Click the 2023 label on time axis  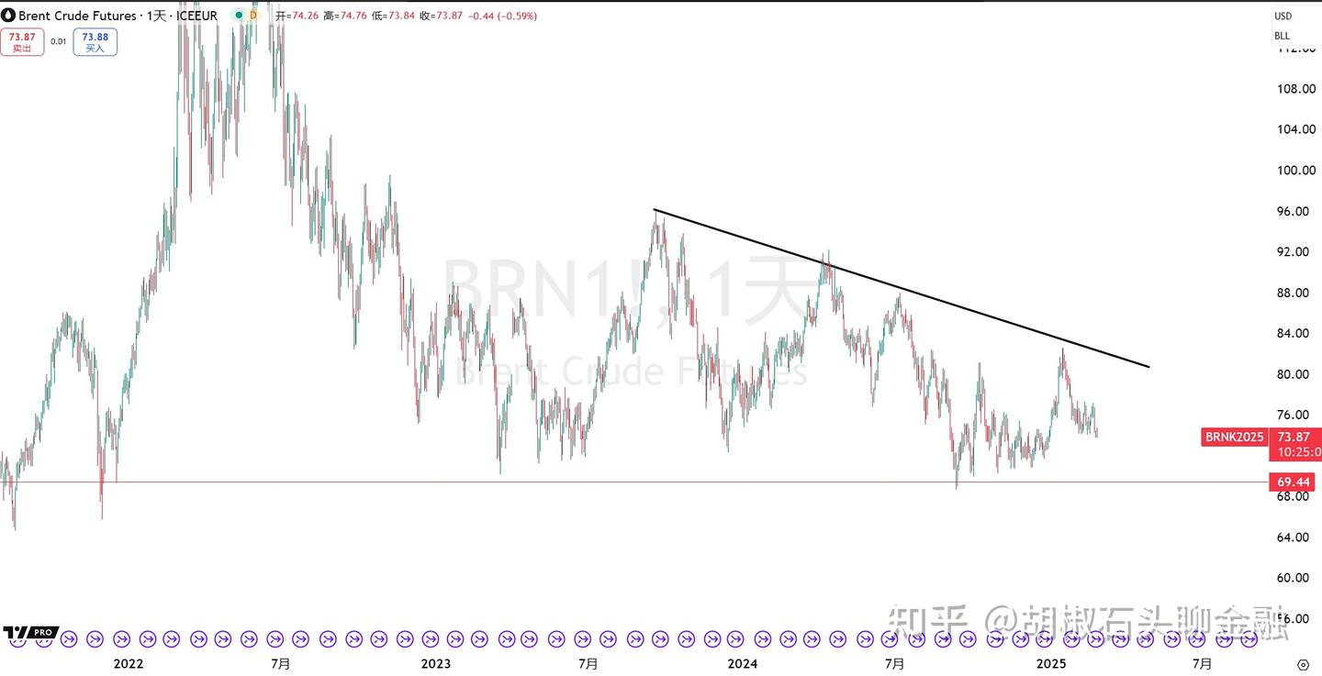click(434, 663)
